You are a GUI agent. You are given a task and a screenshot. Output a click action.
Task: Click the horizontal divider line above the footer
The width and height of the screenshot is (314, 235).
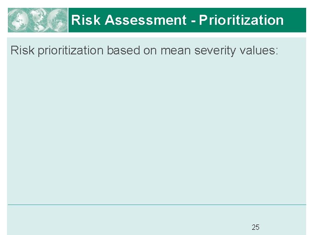pyautogui.click(x=157, y=205)
